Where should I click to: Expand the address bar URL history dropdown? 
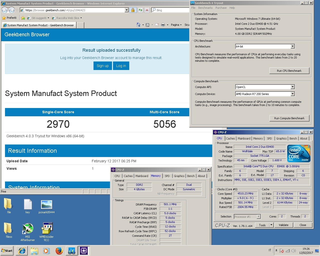[x=127, y=10]
